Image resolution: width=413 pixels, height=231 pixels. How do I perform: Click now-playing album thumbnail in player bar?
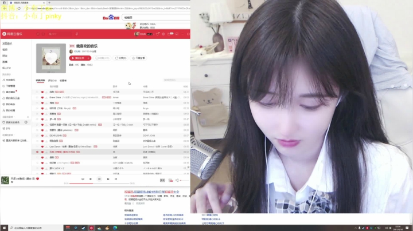point(5,180)
